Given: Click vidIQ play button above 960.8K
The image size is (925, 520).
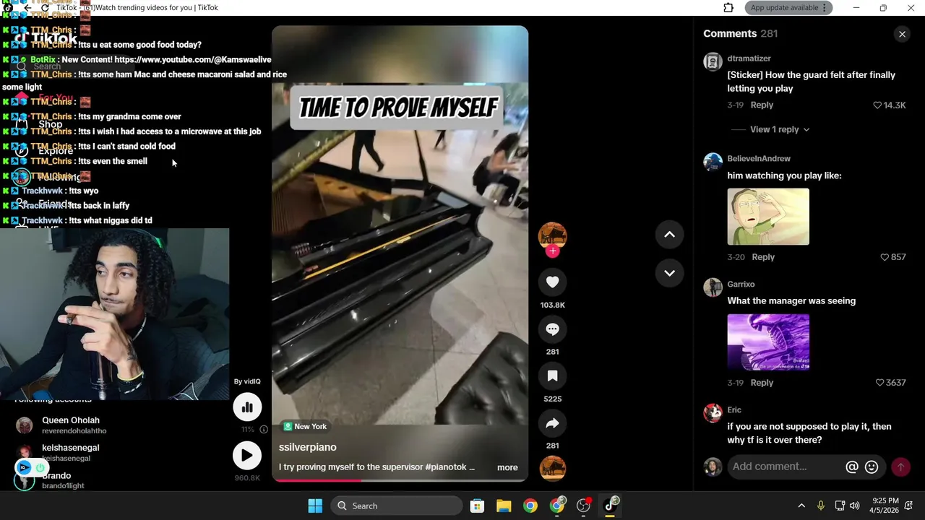Looking at the screenshot, I should point(247,456).
